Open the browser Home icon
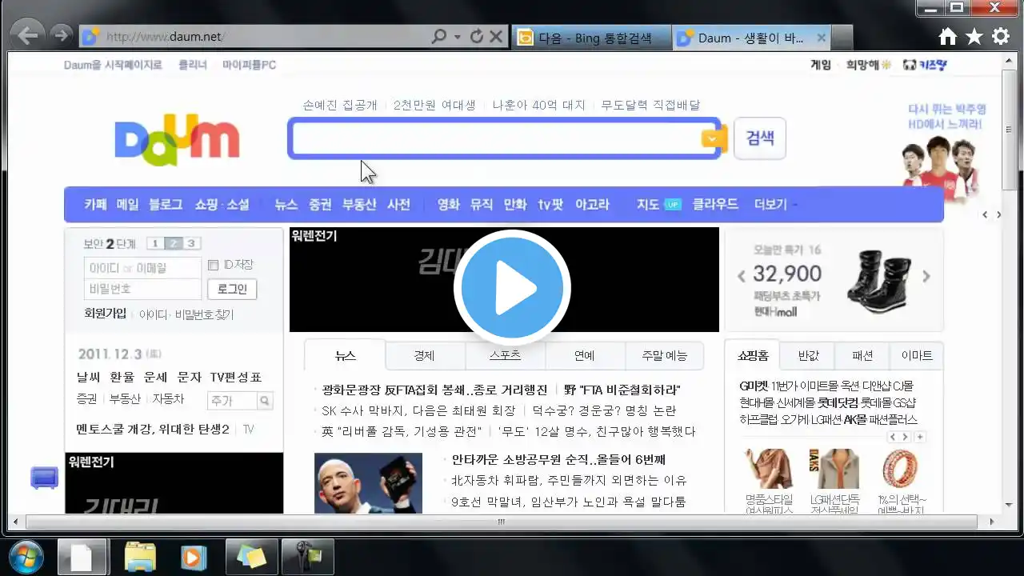Image resolution: width=1024 pixels, height=576 pixels. pyautogui.click(x=948, y=37)
